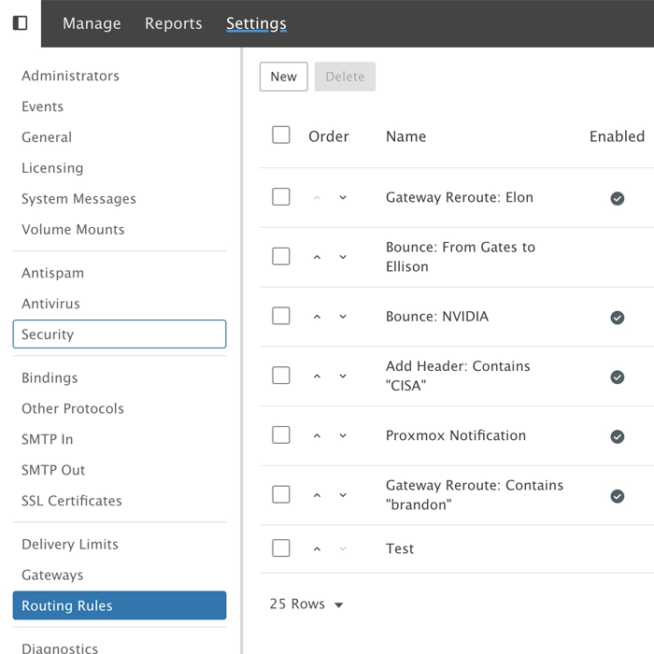Open the Bounce: NVIDIA rule
Screen dimensions: 654x654
437,317
